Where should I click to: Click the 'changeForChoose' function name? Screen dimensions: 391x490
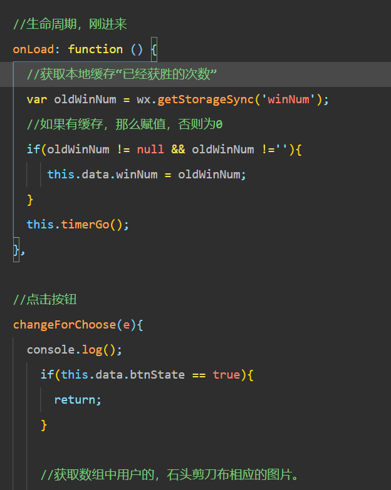coord(65,324)
